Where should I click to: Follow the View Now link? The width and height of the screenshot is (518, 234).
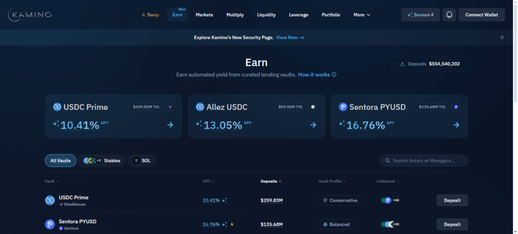pyautogui.click(x=290, y=37)
